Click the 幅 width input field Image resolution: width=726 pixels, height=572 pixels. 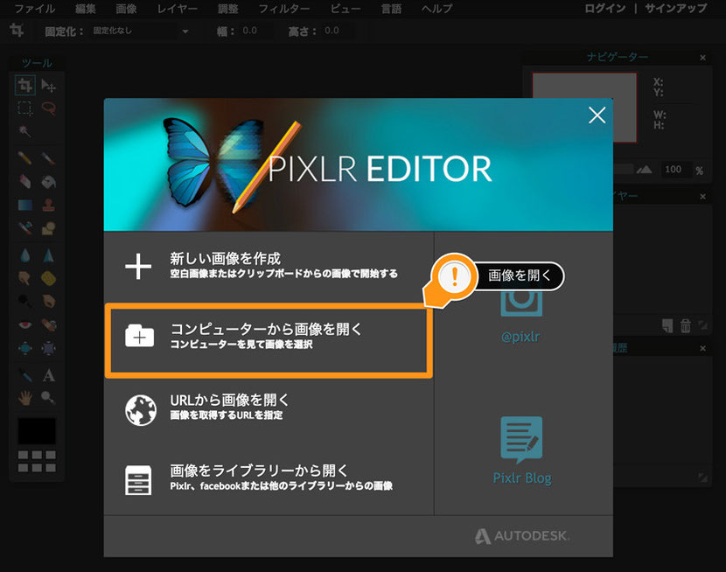coord(255,31)
